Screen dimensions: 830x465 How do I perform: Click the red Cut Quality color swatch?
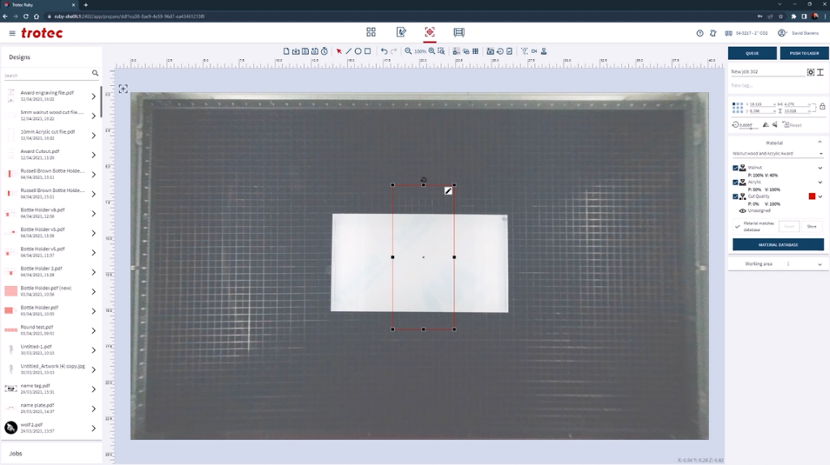(x=811, y=196)
